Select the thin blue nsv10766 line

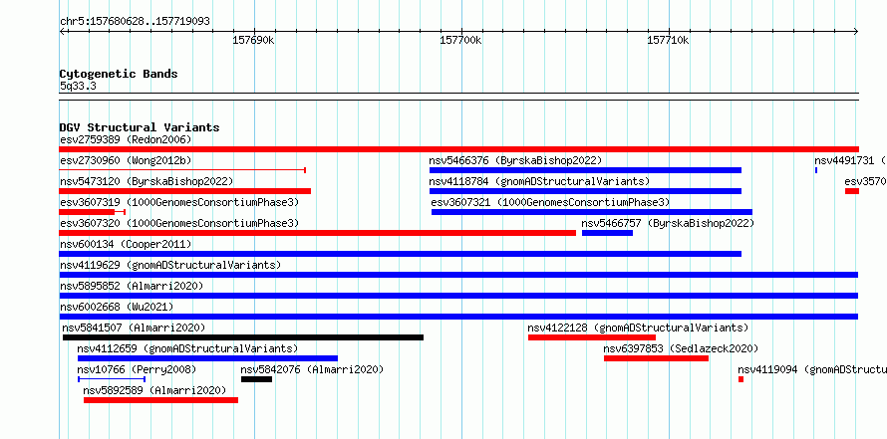112,379
